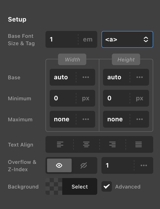Select left text align icon
This screenshot has width=160, height=209.
pos(60,144)
